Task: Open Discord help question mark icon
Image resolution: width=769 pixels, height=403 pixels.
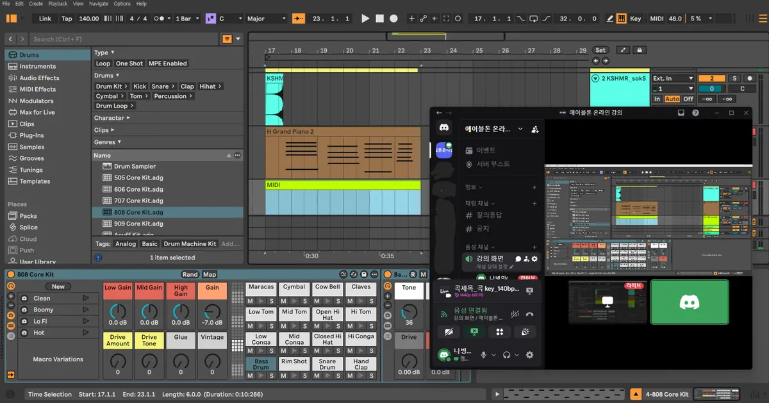Action: click(695, 113)
